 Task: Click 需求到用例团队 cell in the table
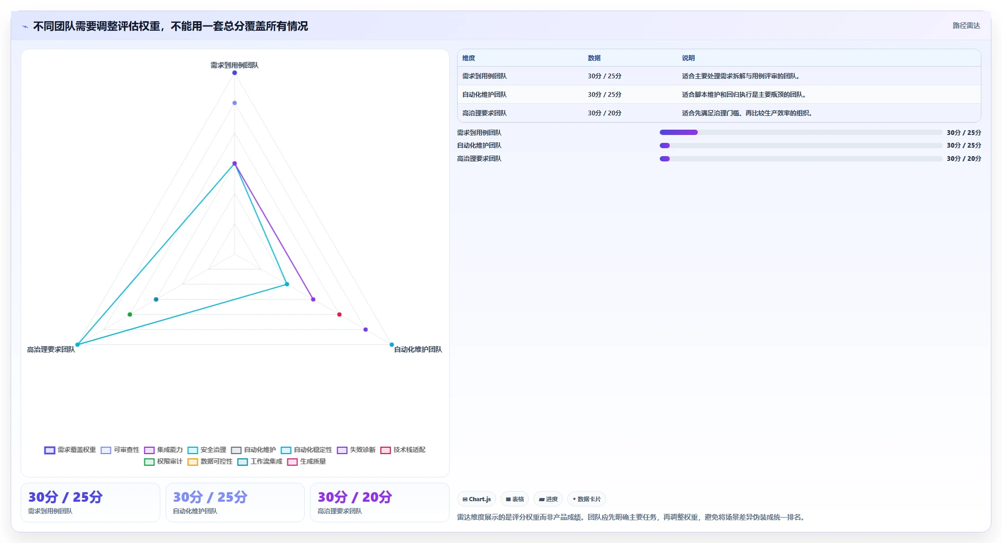click(485, 76)
